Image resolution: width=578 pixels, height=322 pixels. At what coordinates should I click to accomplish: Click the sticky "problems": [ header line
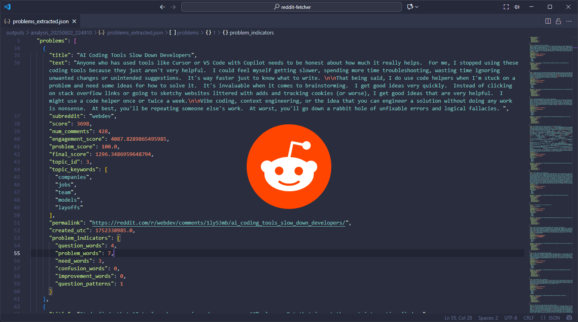[57, 41]
